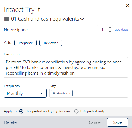Decrease the due day stepper value
This screenshot has width=132, height=128.
(110, 32)
